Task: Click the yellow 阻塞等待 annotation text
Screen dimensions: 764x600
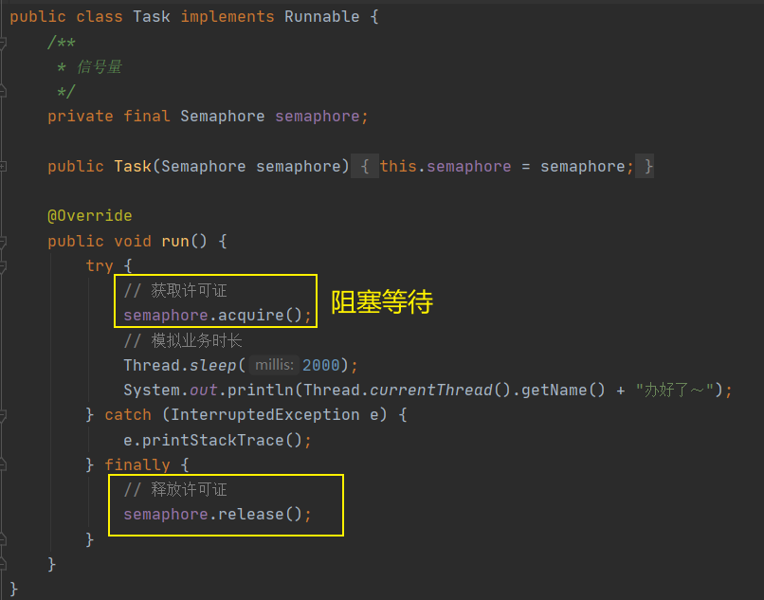Action: [x=382, y=301]
